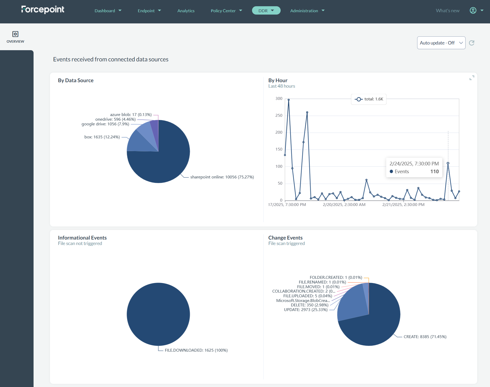Open the Endpoint menu
The image size is (490, 387).
tap(149, 11)
